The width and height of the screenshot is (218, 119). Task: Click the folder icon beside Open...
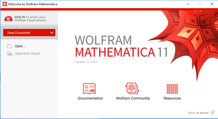(9, 46)
